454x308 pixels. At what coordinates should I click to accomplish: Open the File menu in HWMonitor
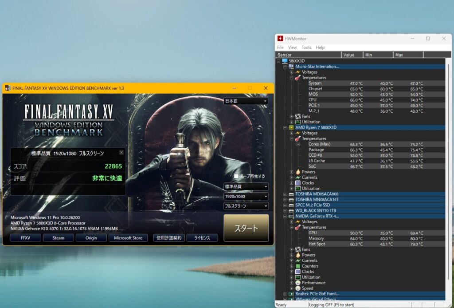point(280,47)
